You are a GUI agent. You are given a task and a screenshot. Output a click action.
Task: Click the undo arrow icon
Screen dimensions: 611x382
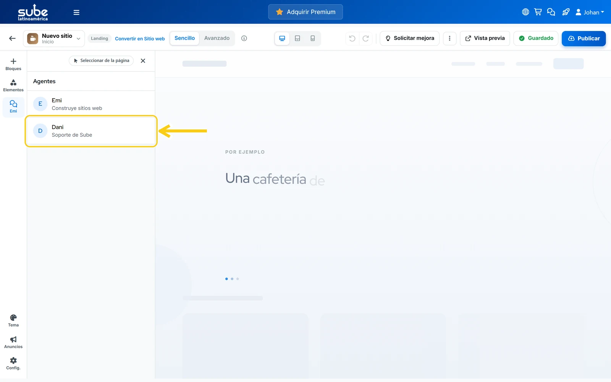tap(352, 38)
